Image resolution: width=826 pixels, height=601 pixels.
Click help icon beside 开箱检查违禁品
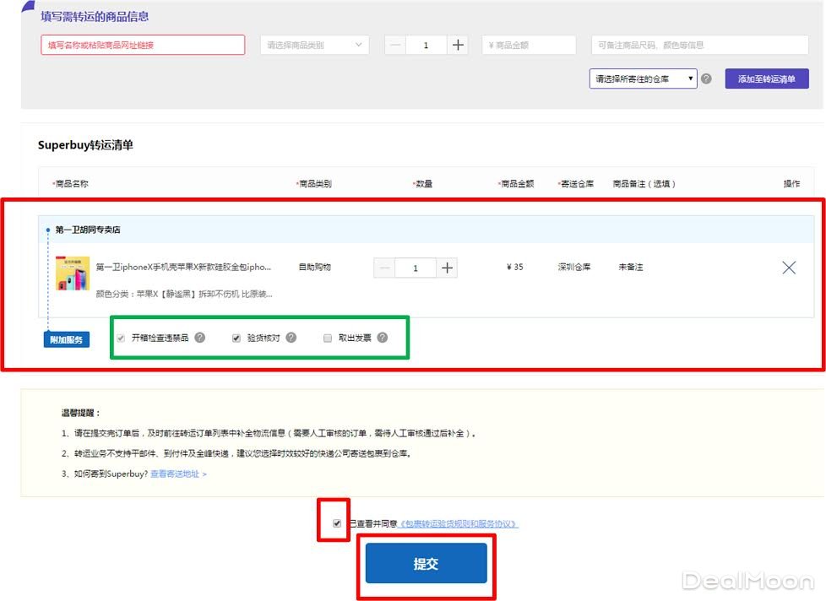(x=200, y=338)
